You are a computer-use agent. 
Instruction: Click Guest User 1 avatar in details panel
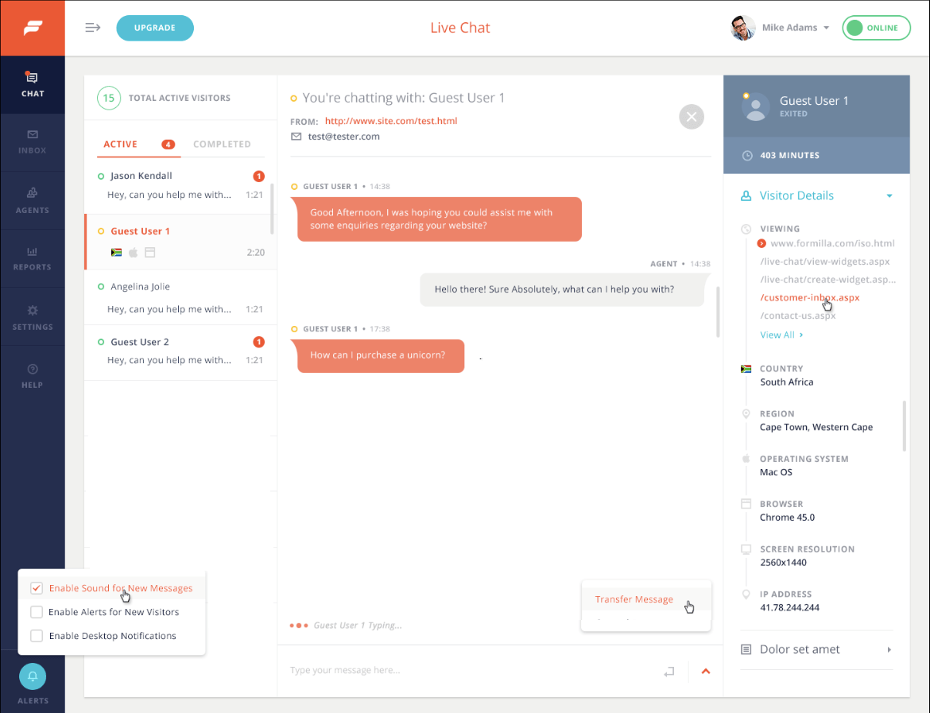(756, 107)
